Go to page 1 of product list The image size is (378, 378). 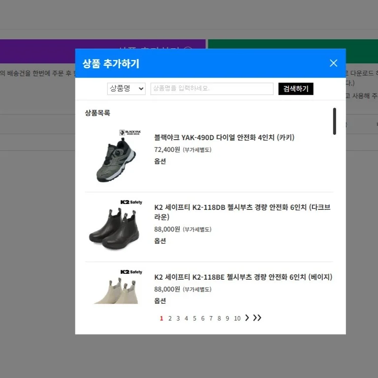coord(161,319)
